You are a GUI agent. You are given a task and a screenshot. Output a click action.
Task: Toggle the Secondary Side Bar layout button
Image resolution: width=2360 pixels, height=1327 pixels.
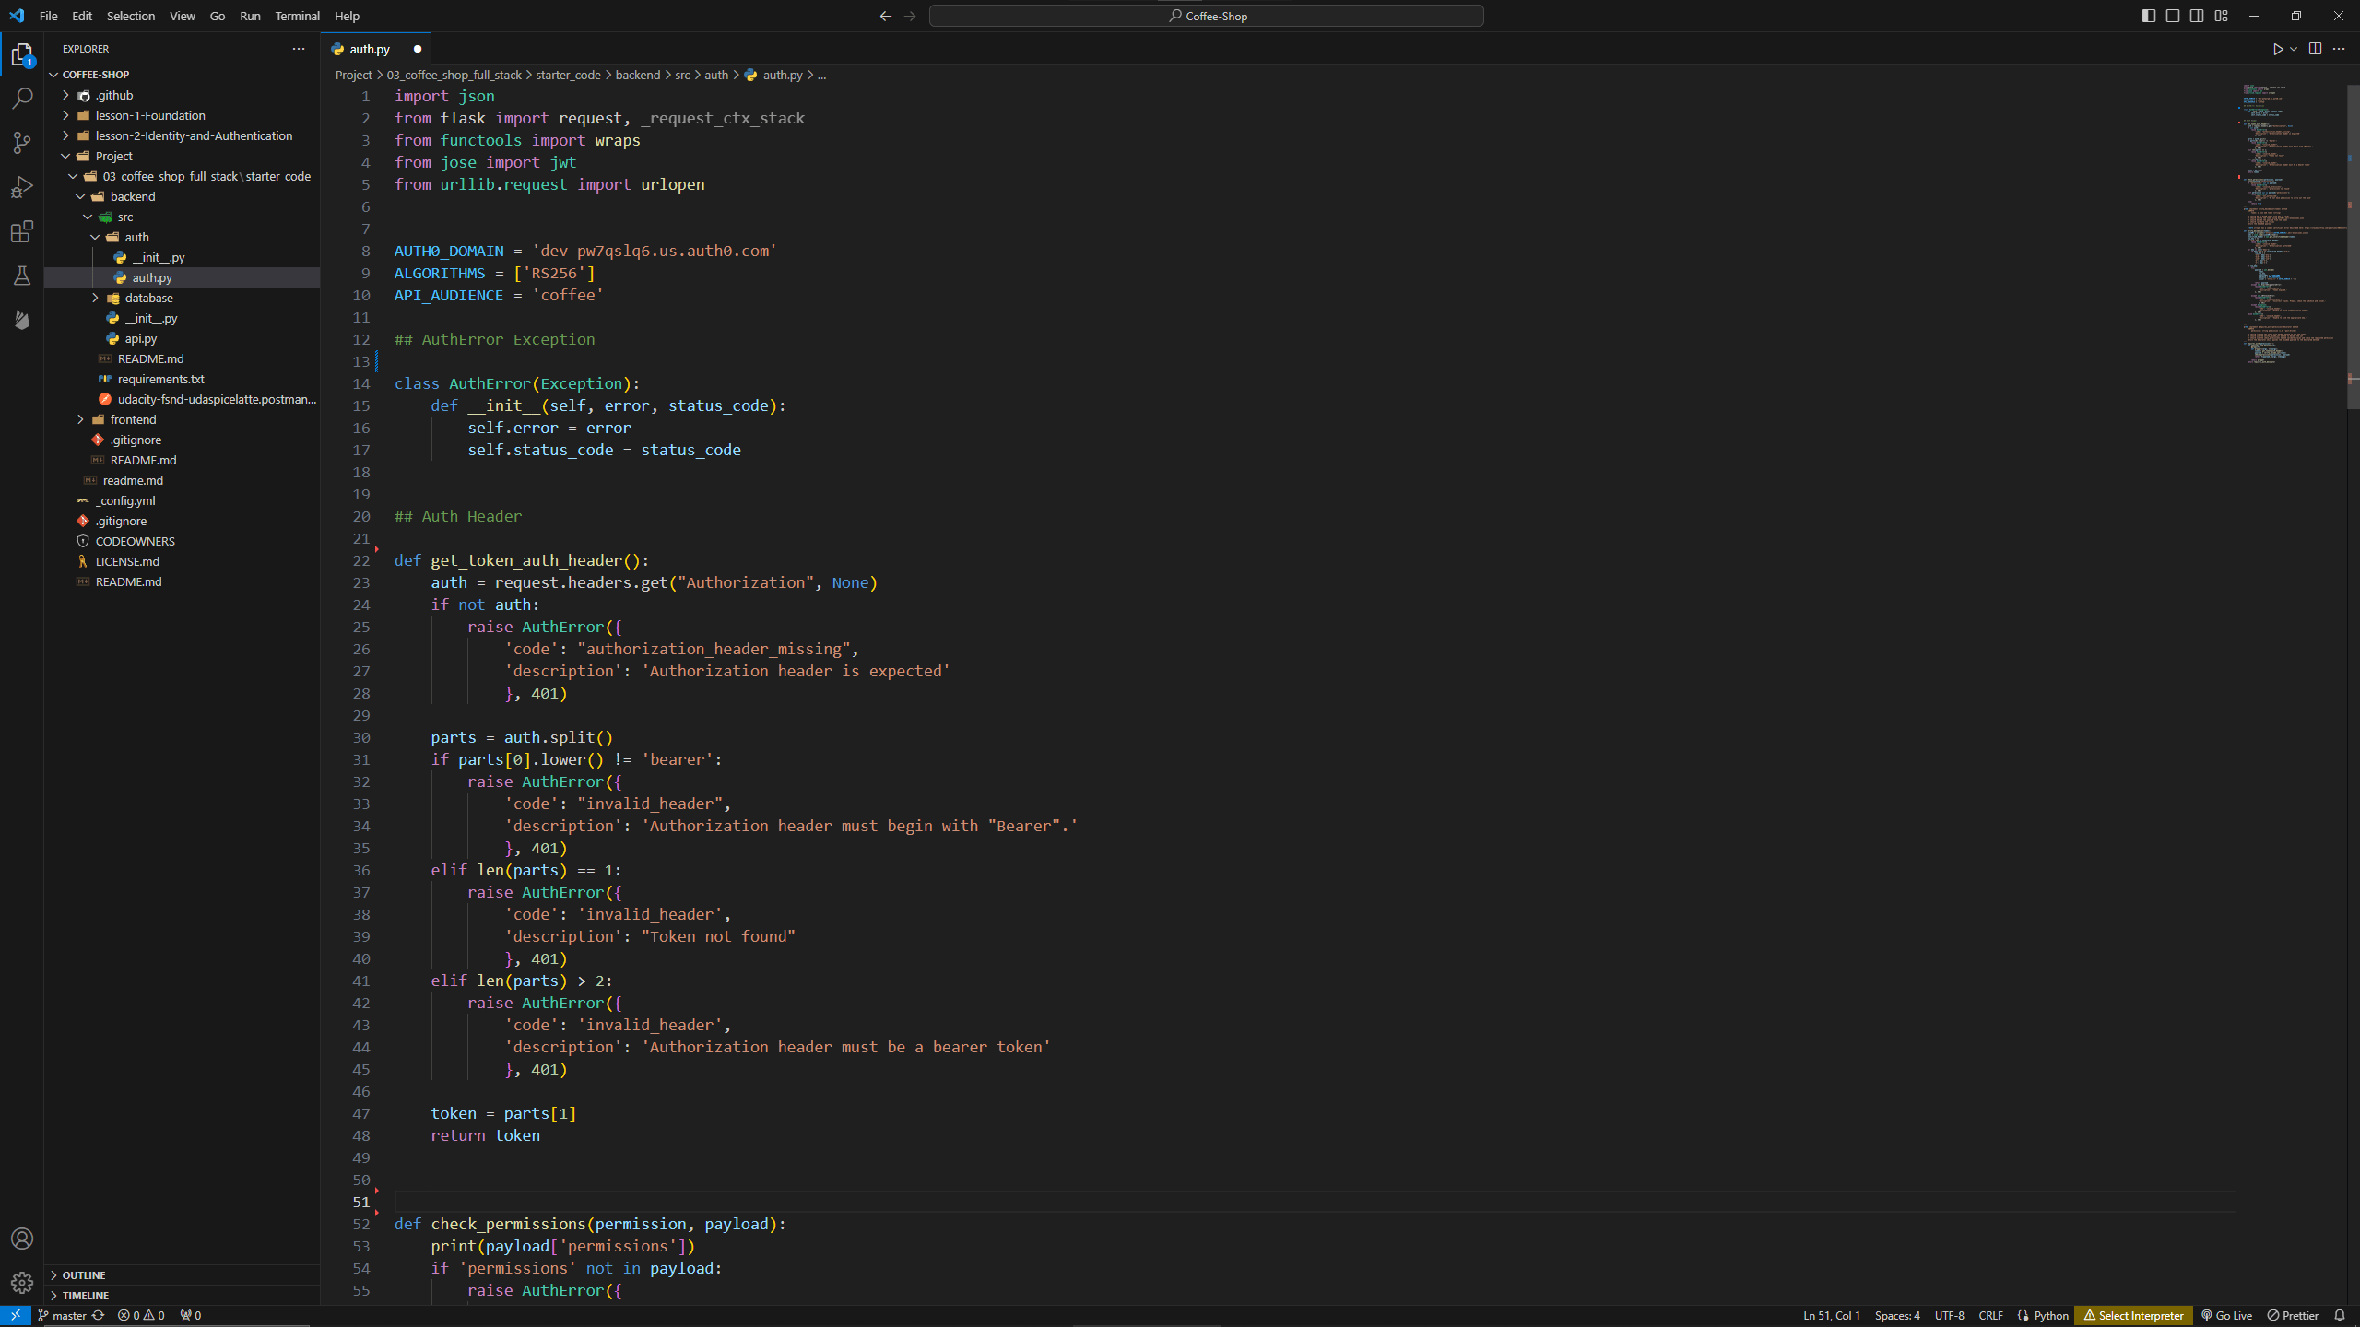coord(2197,16)
